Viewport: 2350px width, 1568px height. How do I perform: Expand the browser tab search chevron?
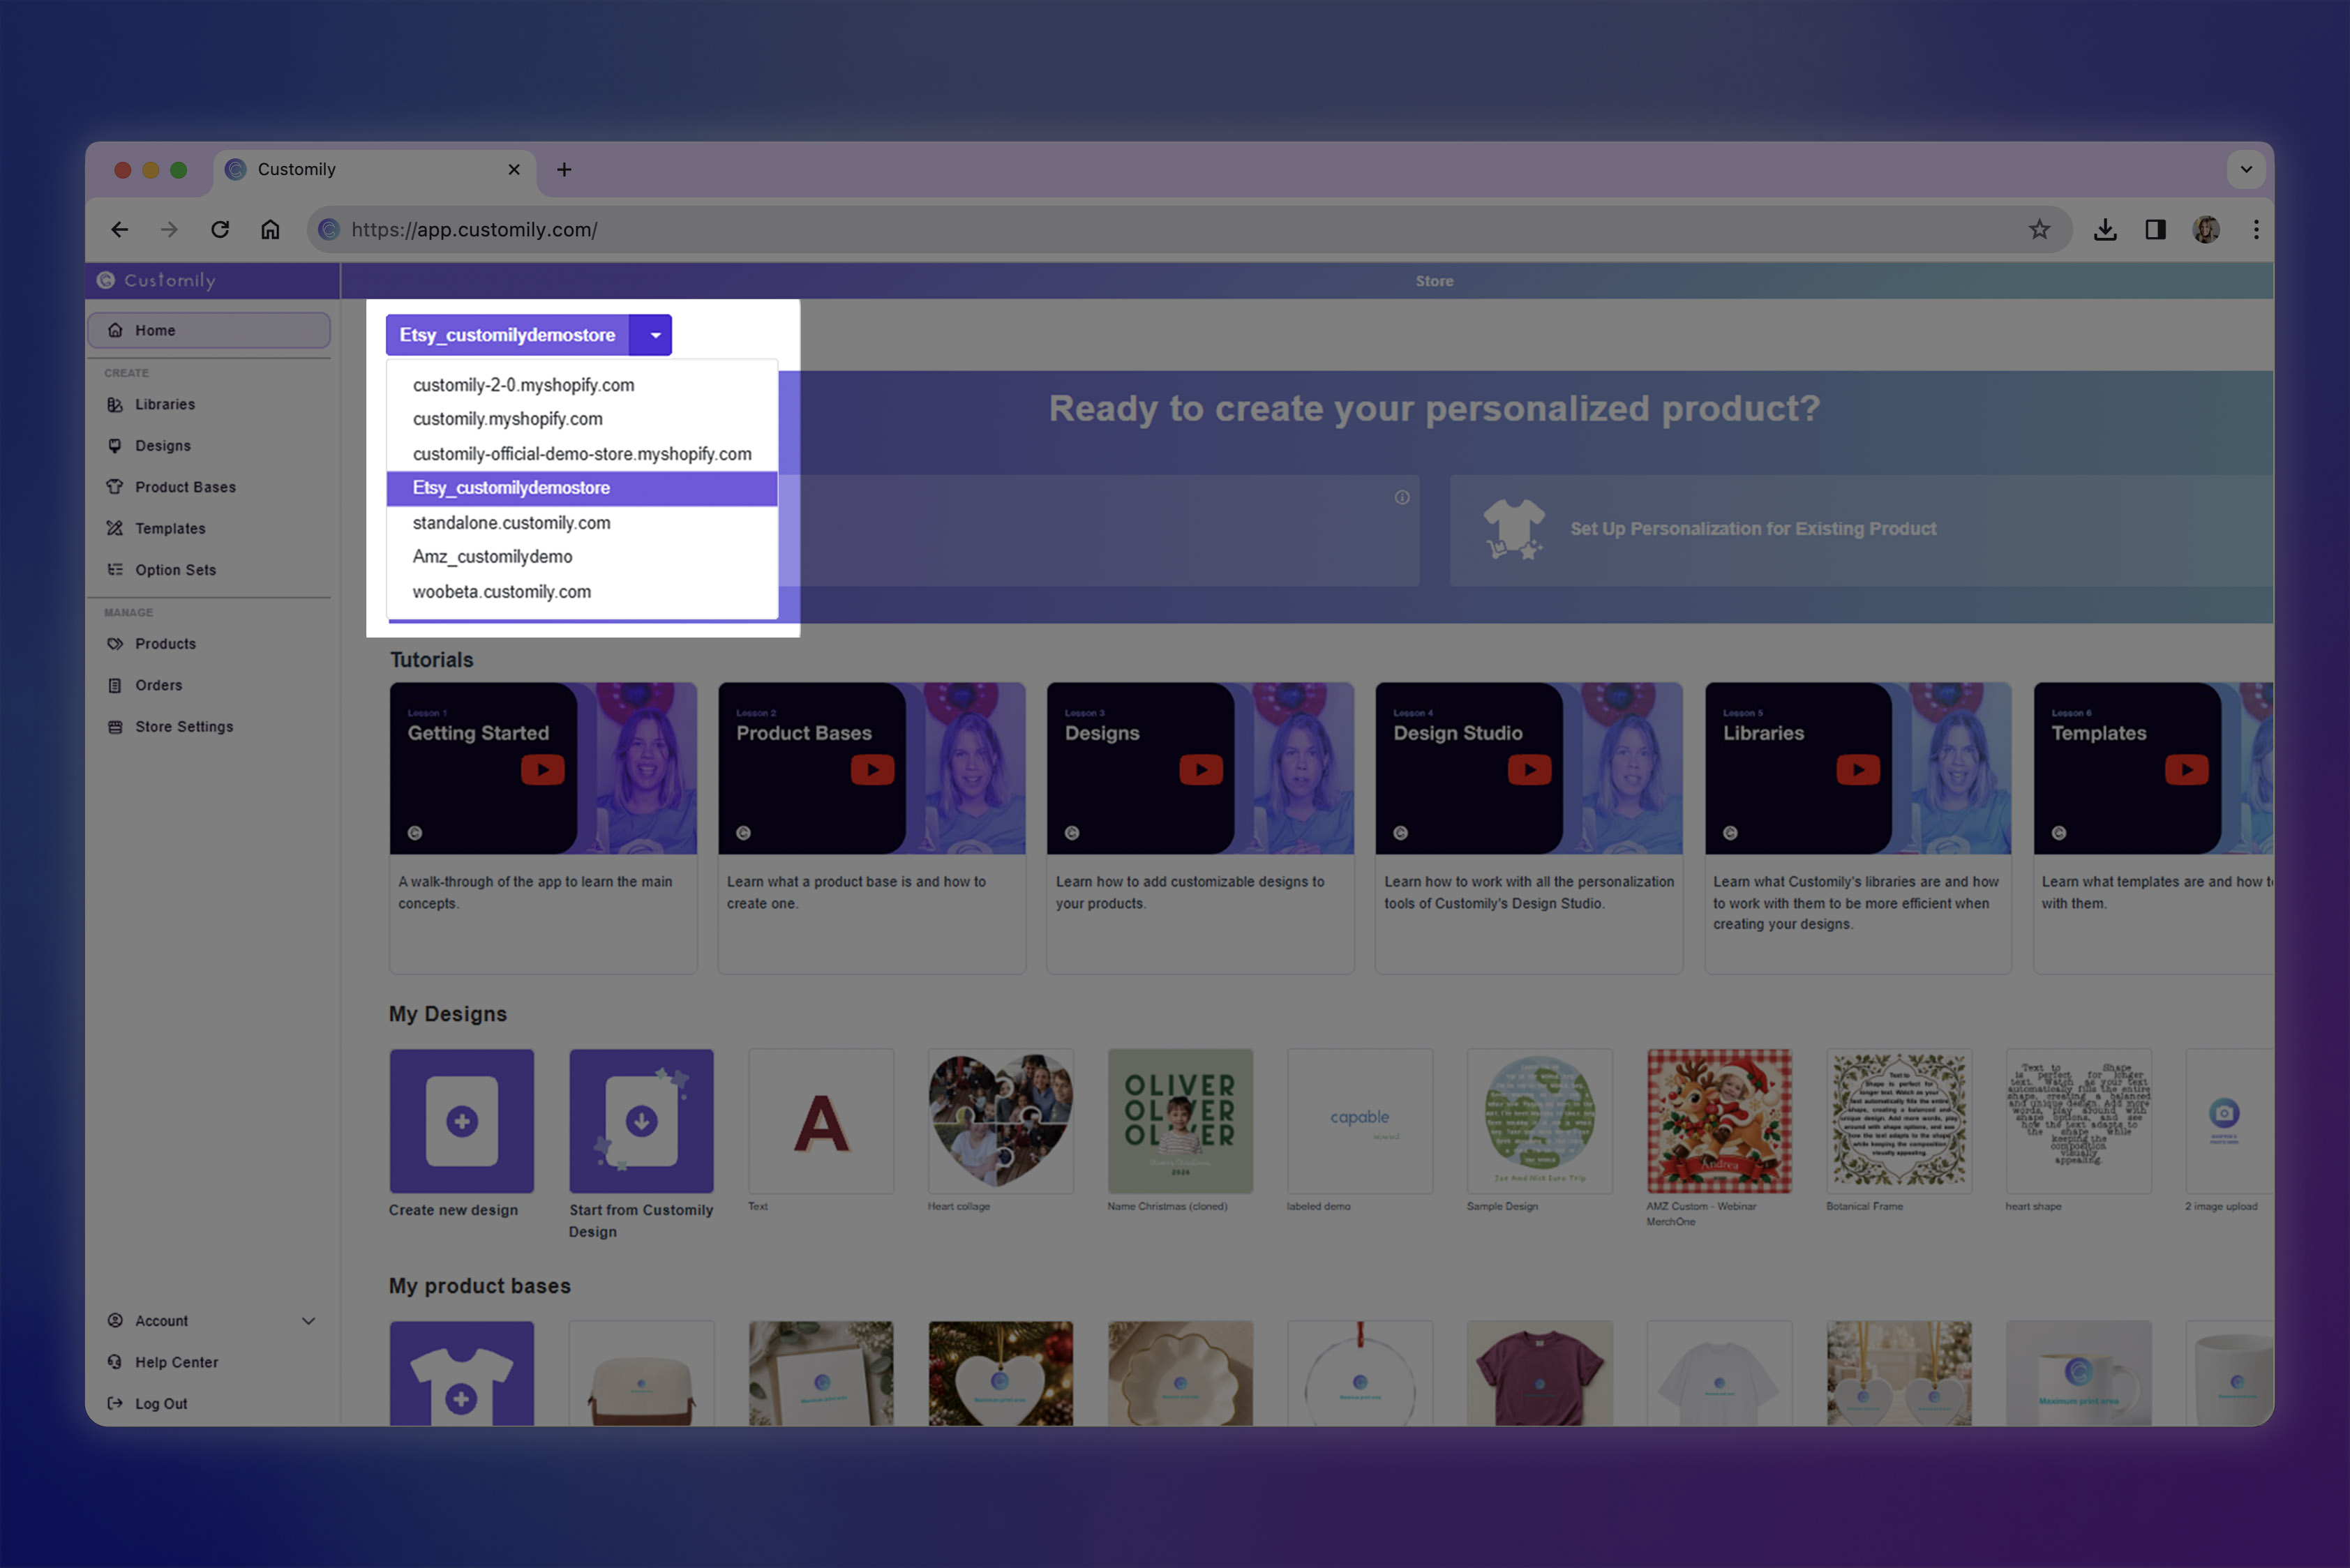[x=2246, y=170]
